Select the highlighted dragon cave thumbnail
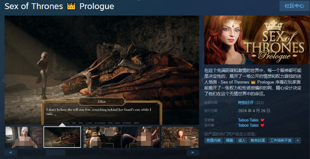 62,137
